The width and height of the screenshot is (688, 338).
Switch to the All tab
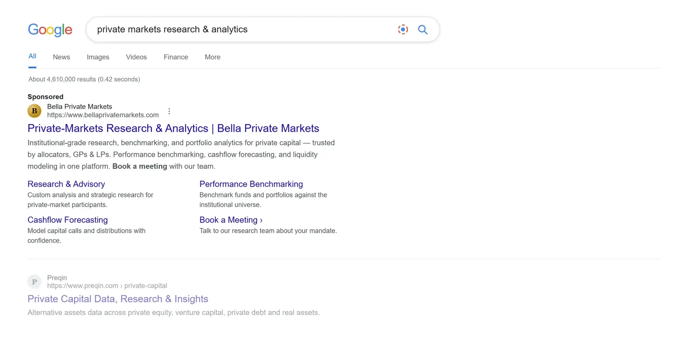[x=32, y=56]
